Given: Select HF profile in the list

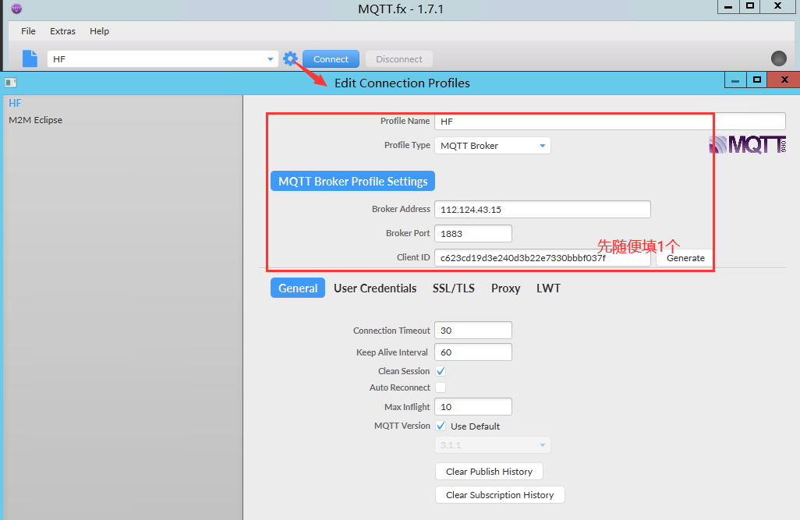Looking at the screenshot, I should tap(15, 103).
